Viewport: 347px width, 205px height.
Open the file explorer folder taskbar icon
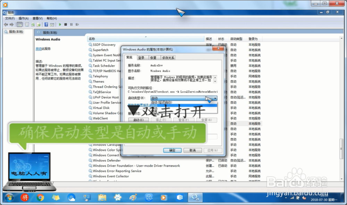(x=102, y=197)
